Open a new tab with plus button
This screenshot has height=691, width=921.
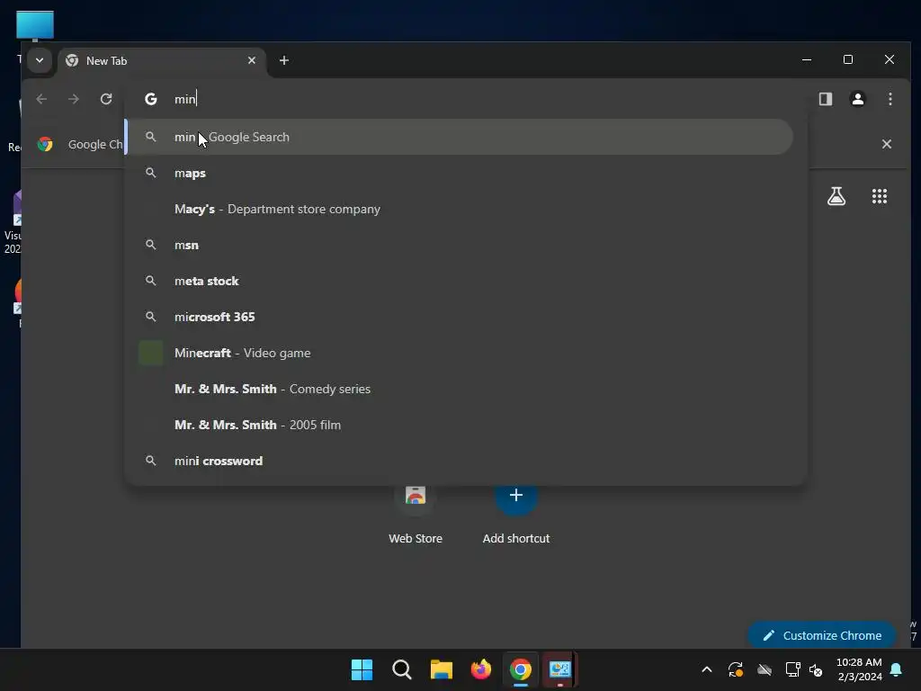(283, 60)
